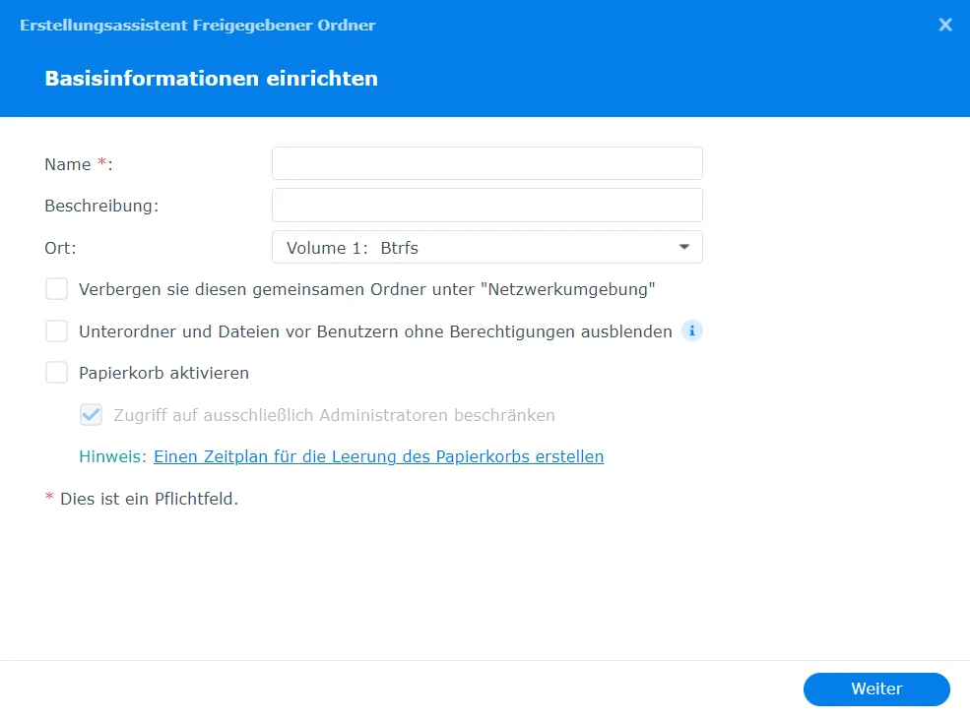Toggle administrator-only Papierkorb access

click(x=91, y=415)
